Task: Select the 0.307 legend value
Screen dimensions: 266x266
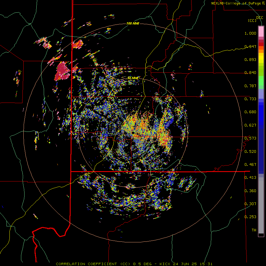Action: pos(250,204)
